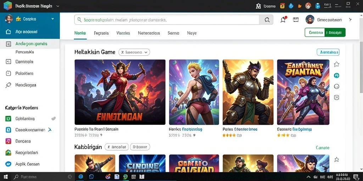Remove the filter chip in Kaboirigan section

coord(117,147)
